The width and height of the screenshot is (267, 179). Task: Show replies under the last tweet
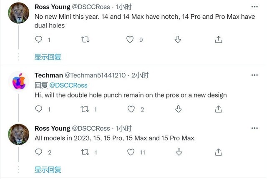48,169
